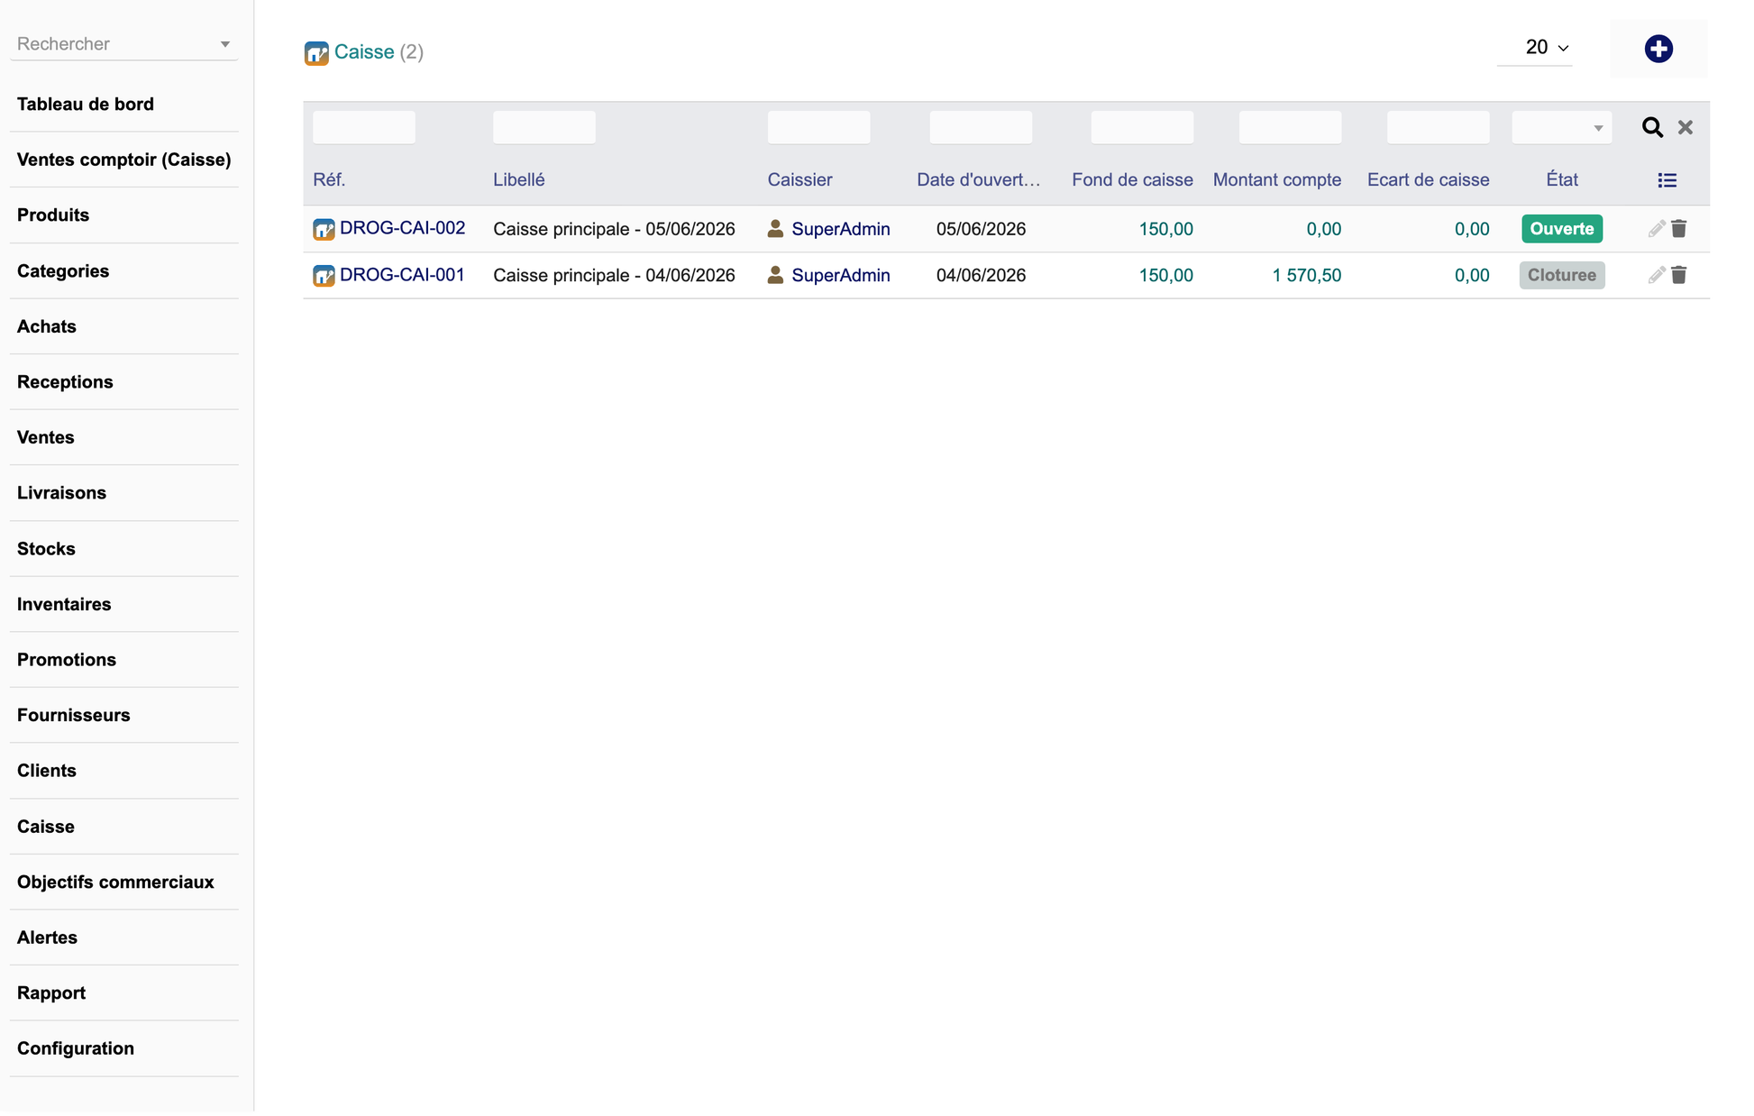Go to Produits menu
This screenshot has width=1754, height=1116.
(x=53, y=215)
